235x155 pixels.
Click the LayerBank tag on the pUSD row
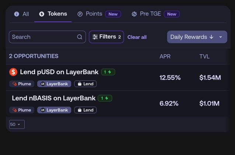pos(54,84)
